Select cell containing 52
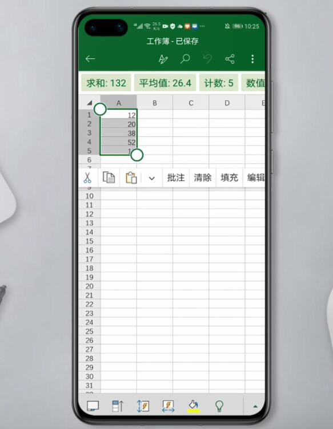Image resolution: width=333 pixels, height=429 pixels. point(119,141)
